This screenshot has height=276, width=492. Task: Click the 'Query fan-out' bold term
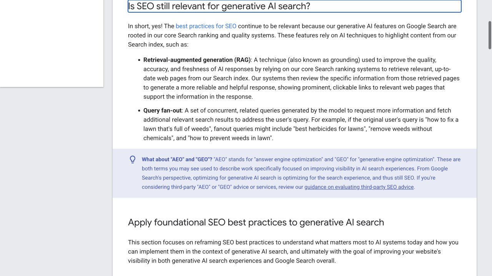click(163, 110)
